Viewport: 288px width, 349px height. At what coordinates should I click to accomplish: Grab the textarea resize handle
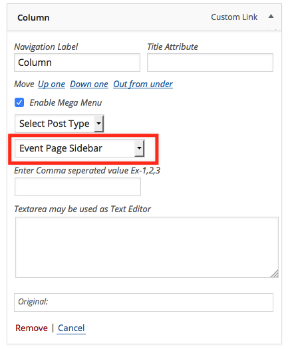pyautogui.click(x=275, y=274)
